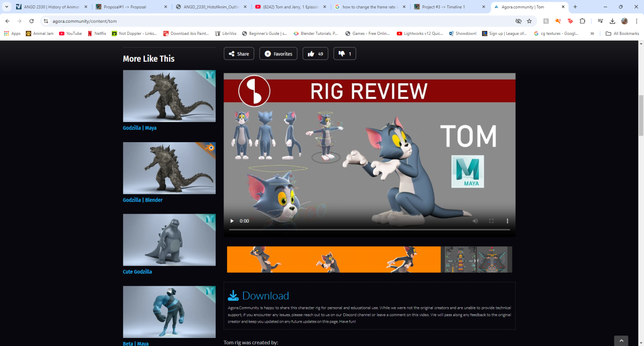Click the thumbs up like button
Viewport: 644px width, 346px height.
click(315, 54)
